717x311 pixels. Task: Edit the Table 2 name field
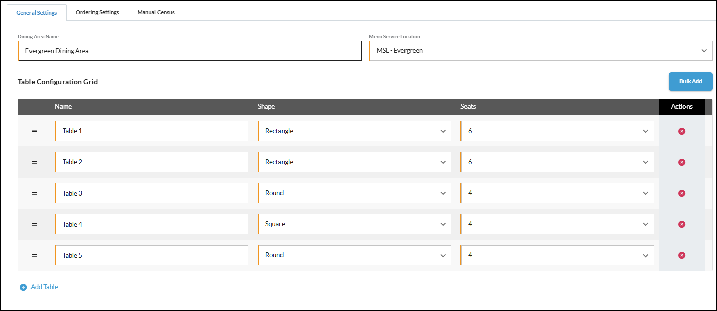(x=151, y=162)
